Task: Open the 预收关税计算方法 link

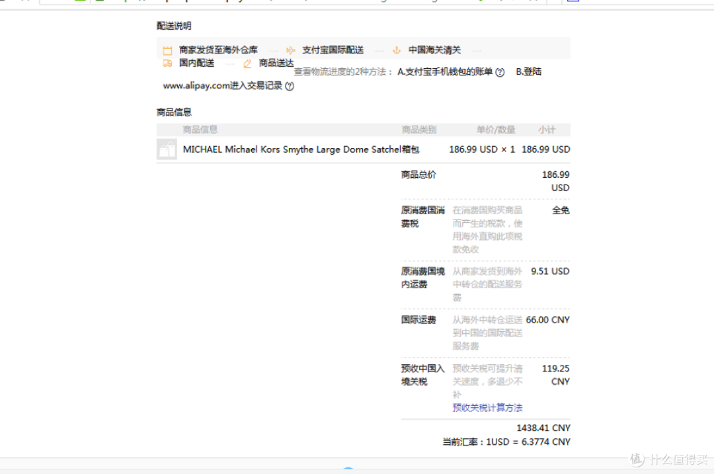Action: (487, 407)
